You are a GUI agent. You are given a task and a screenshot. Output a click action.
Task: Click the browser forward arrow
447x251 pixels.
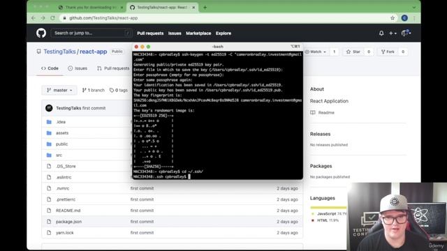coord(43,18)
